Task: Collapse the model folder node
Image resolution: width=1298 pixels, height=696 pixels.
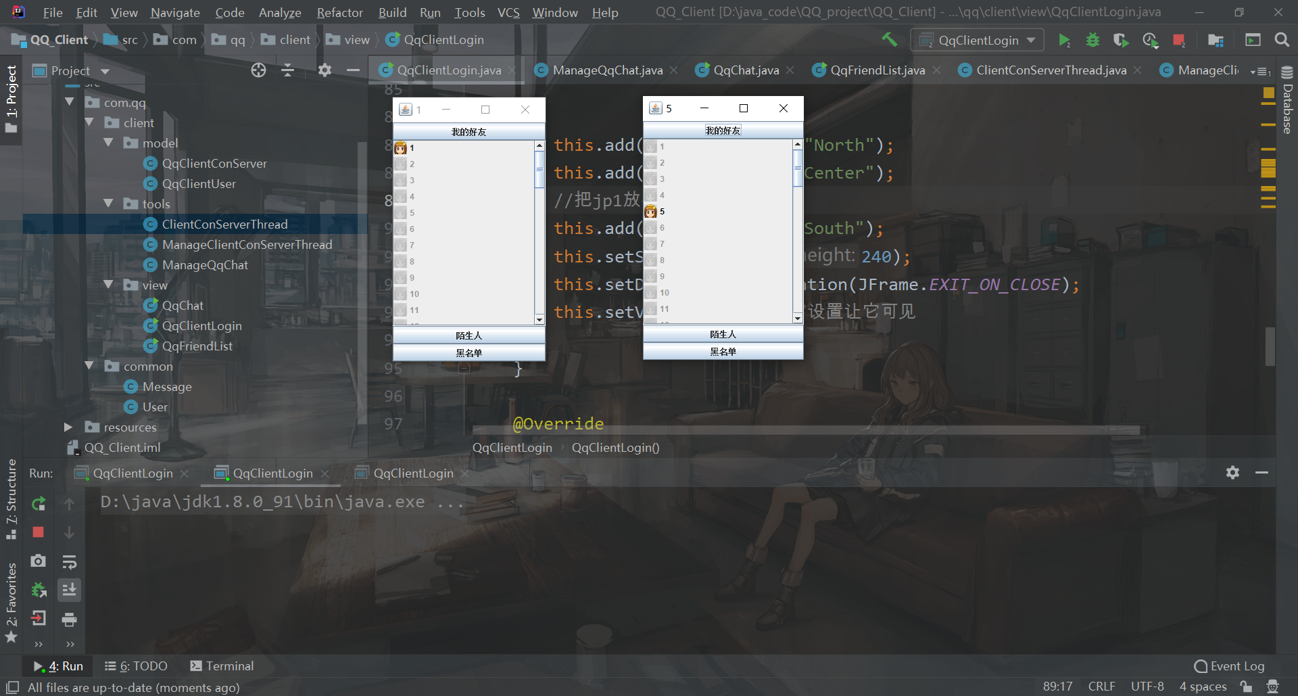Action: (108, 143)
